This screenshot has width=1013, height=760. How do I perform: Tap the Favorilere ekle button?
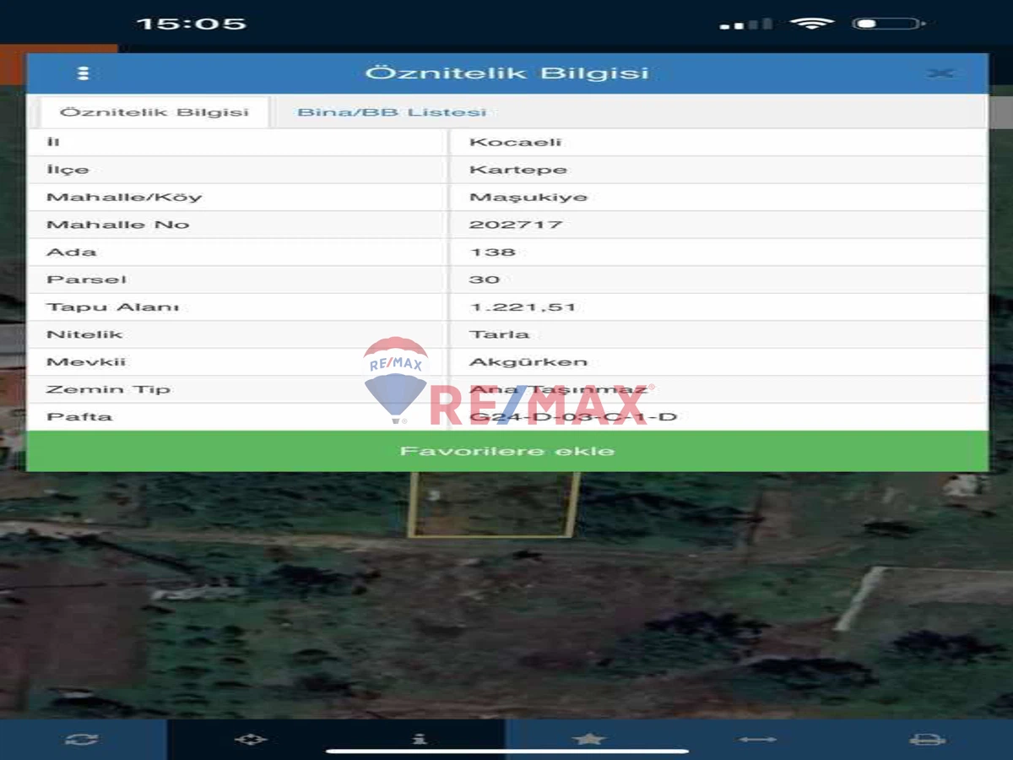pyautogui.click(x=507, y=451)
